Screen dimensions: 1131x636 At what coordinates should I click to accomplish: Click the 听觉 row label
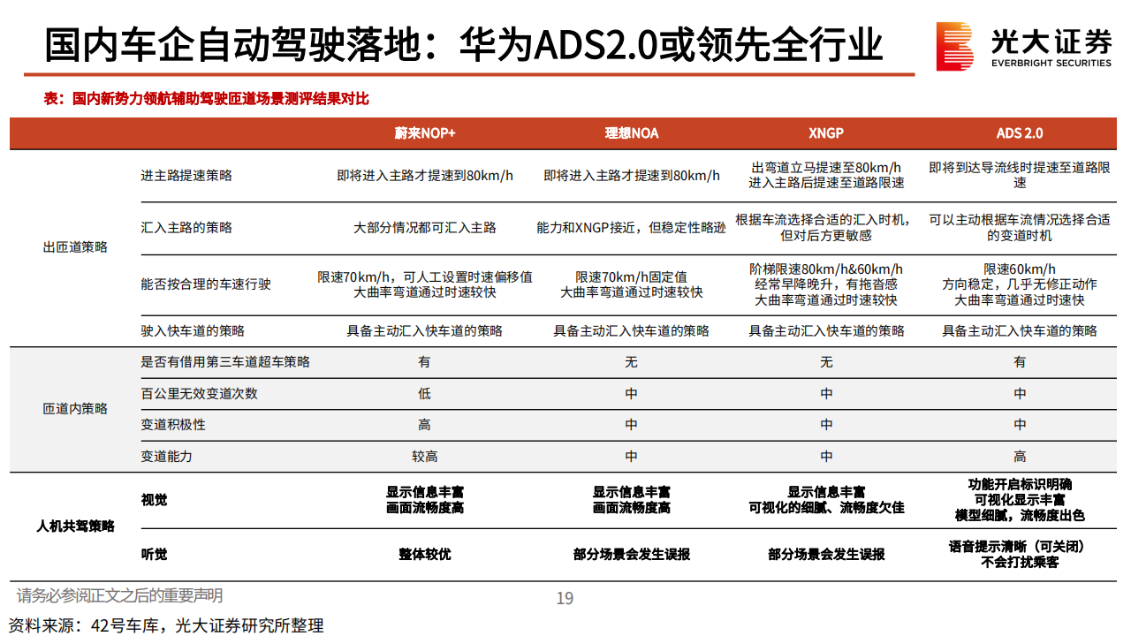pyautogui.click(x=154, y=555)
